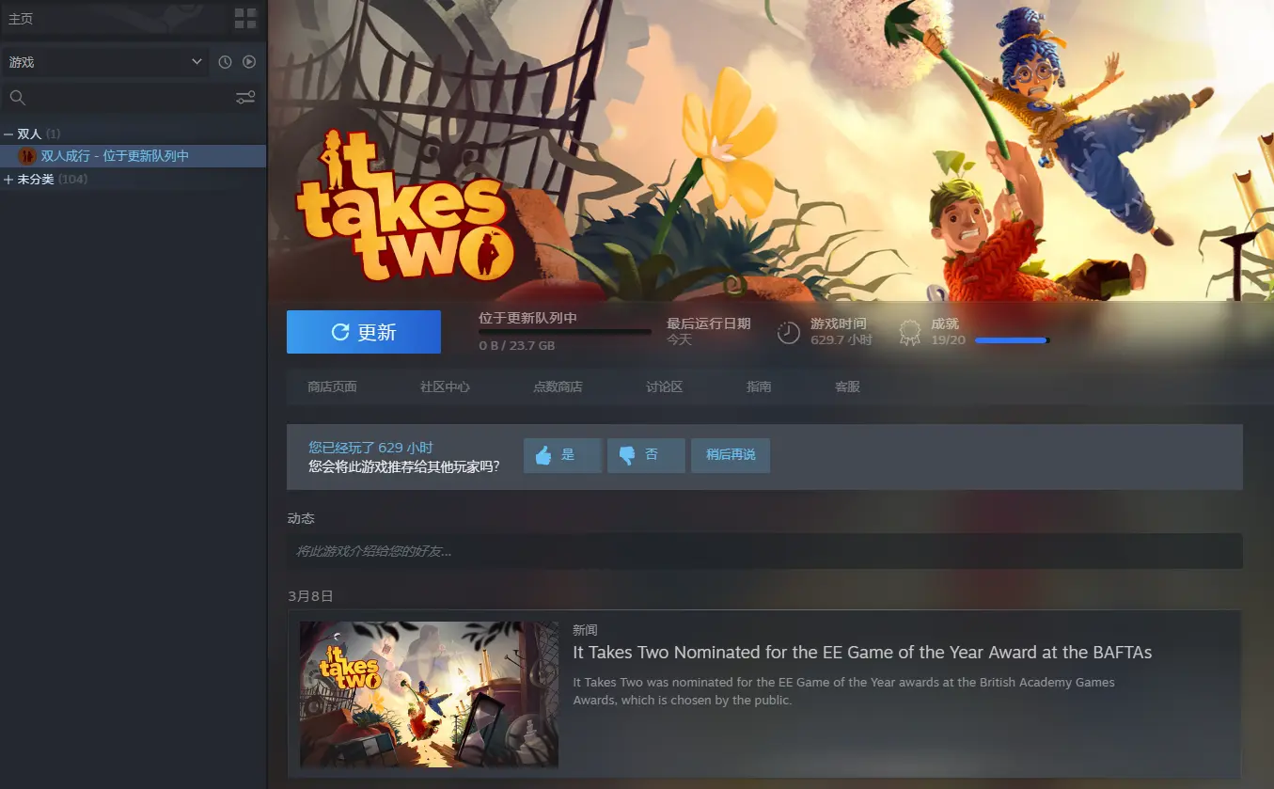1274x789 pixels.
Task: Click the 稍后再说 button
Action: click(x=731, y=455)
